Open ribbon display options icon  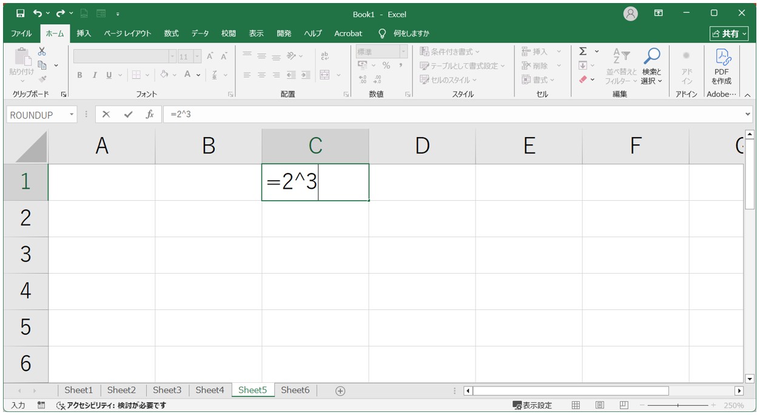pos(658,13)
